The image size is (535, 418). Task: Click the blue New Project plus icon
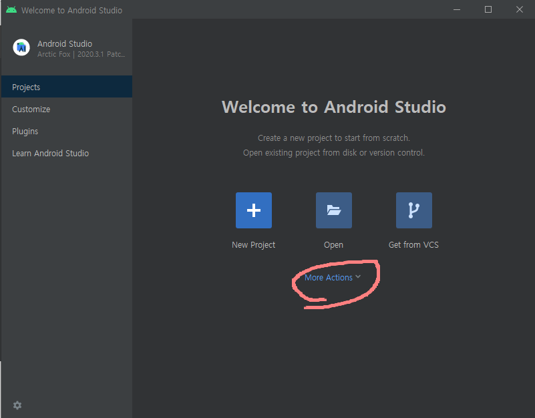tap(254, 210)
